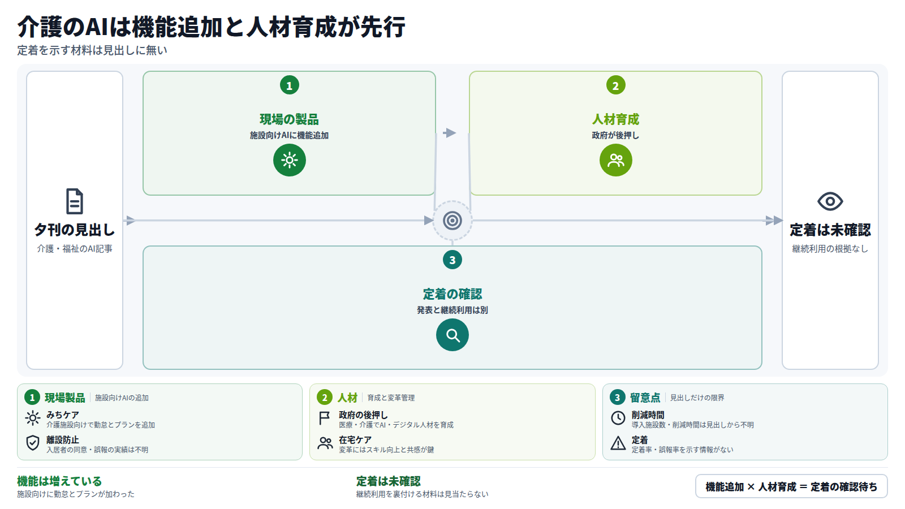
Task: Click the eye icon above 定着は未確認
Action: (830, 201)
